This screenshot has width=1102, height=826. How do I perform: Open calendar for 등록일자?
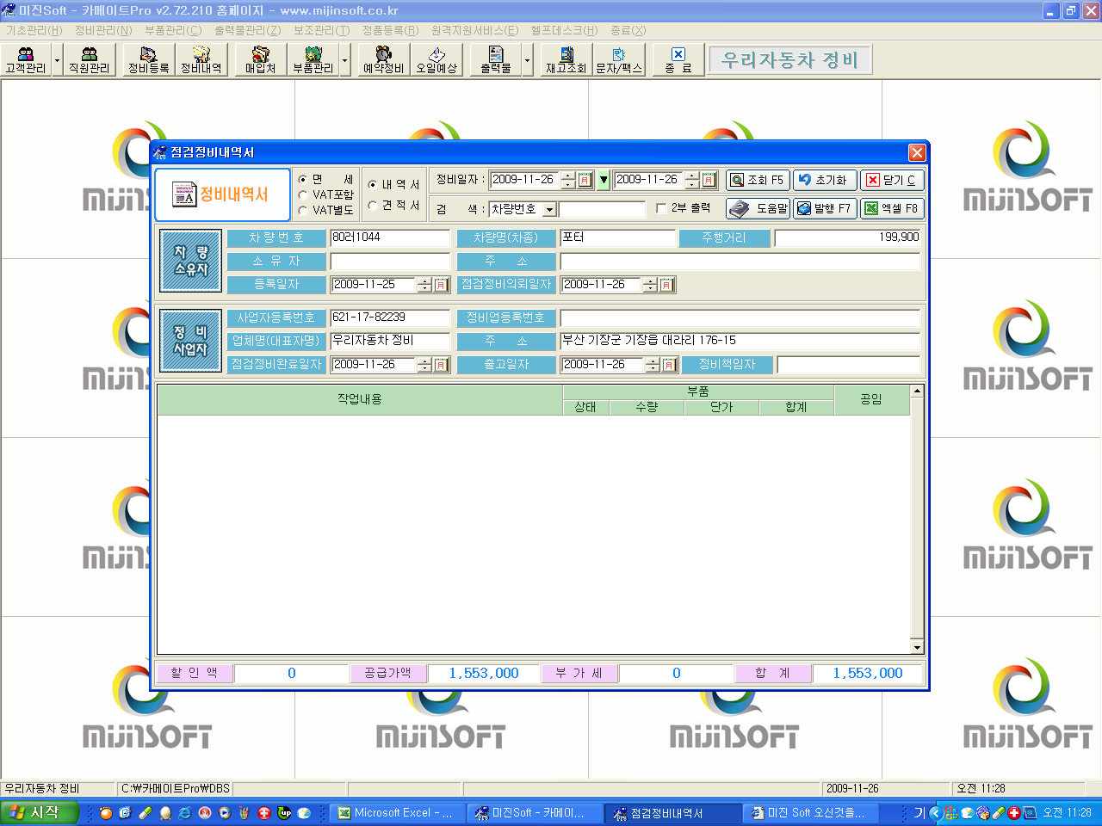pos(442,285)
